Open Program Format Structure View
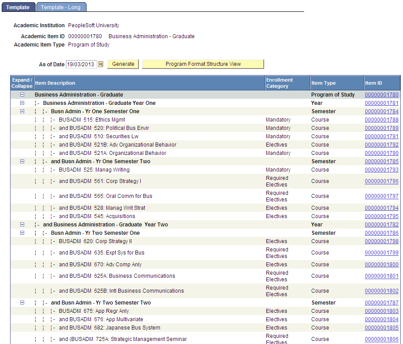The image size is (403, 344). coord(203,64)
